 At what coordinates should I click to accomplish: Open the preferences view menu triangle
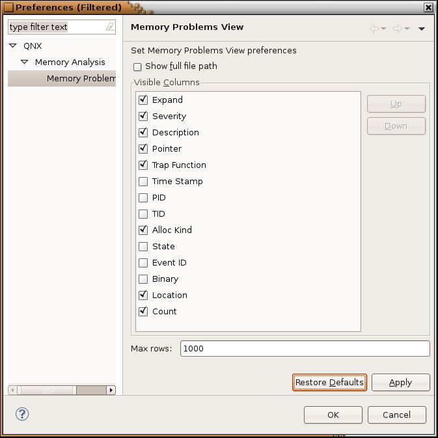[422, 28]
